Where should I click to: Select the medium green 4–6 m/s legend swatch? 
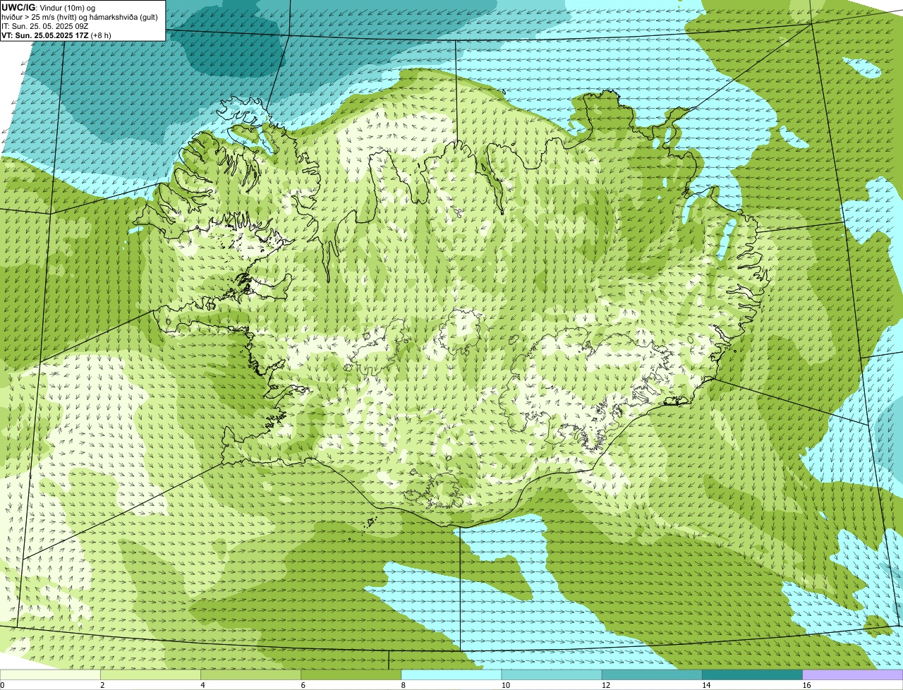pyautogui.click(x=250, y=674)
